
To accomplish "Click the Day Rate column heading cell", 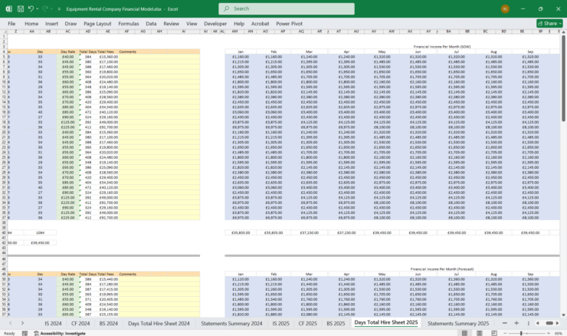I will click(67, 51).
